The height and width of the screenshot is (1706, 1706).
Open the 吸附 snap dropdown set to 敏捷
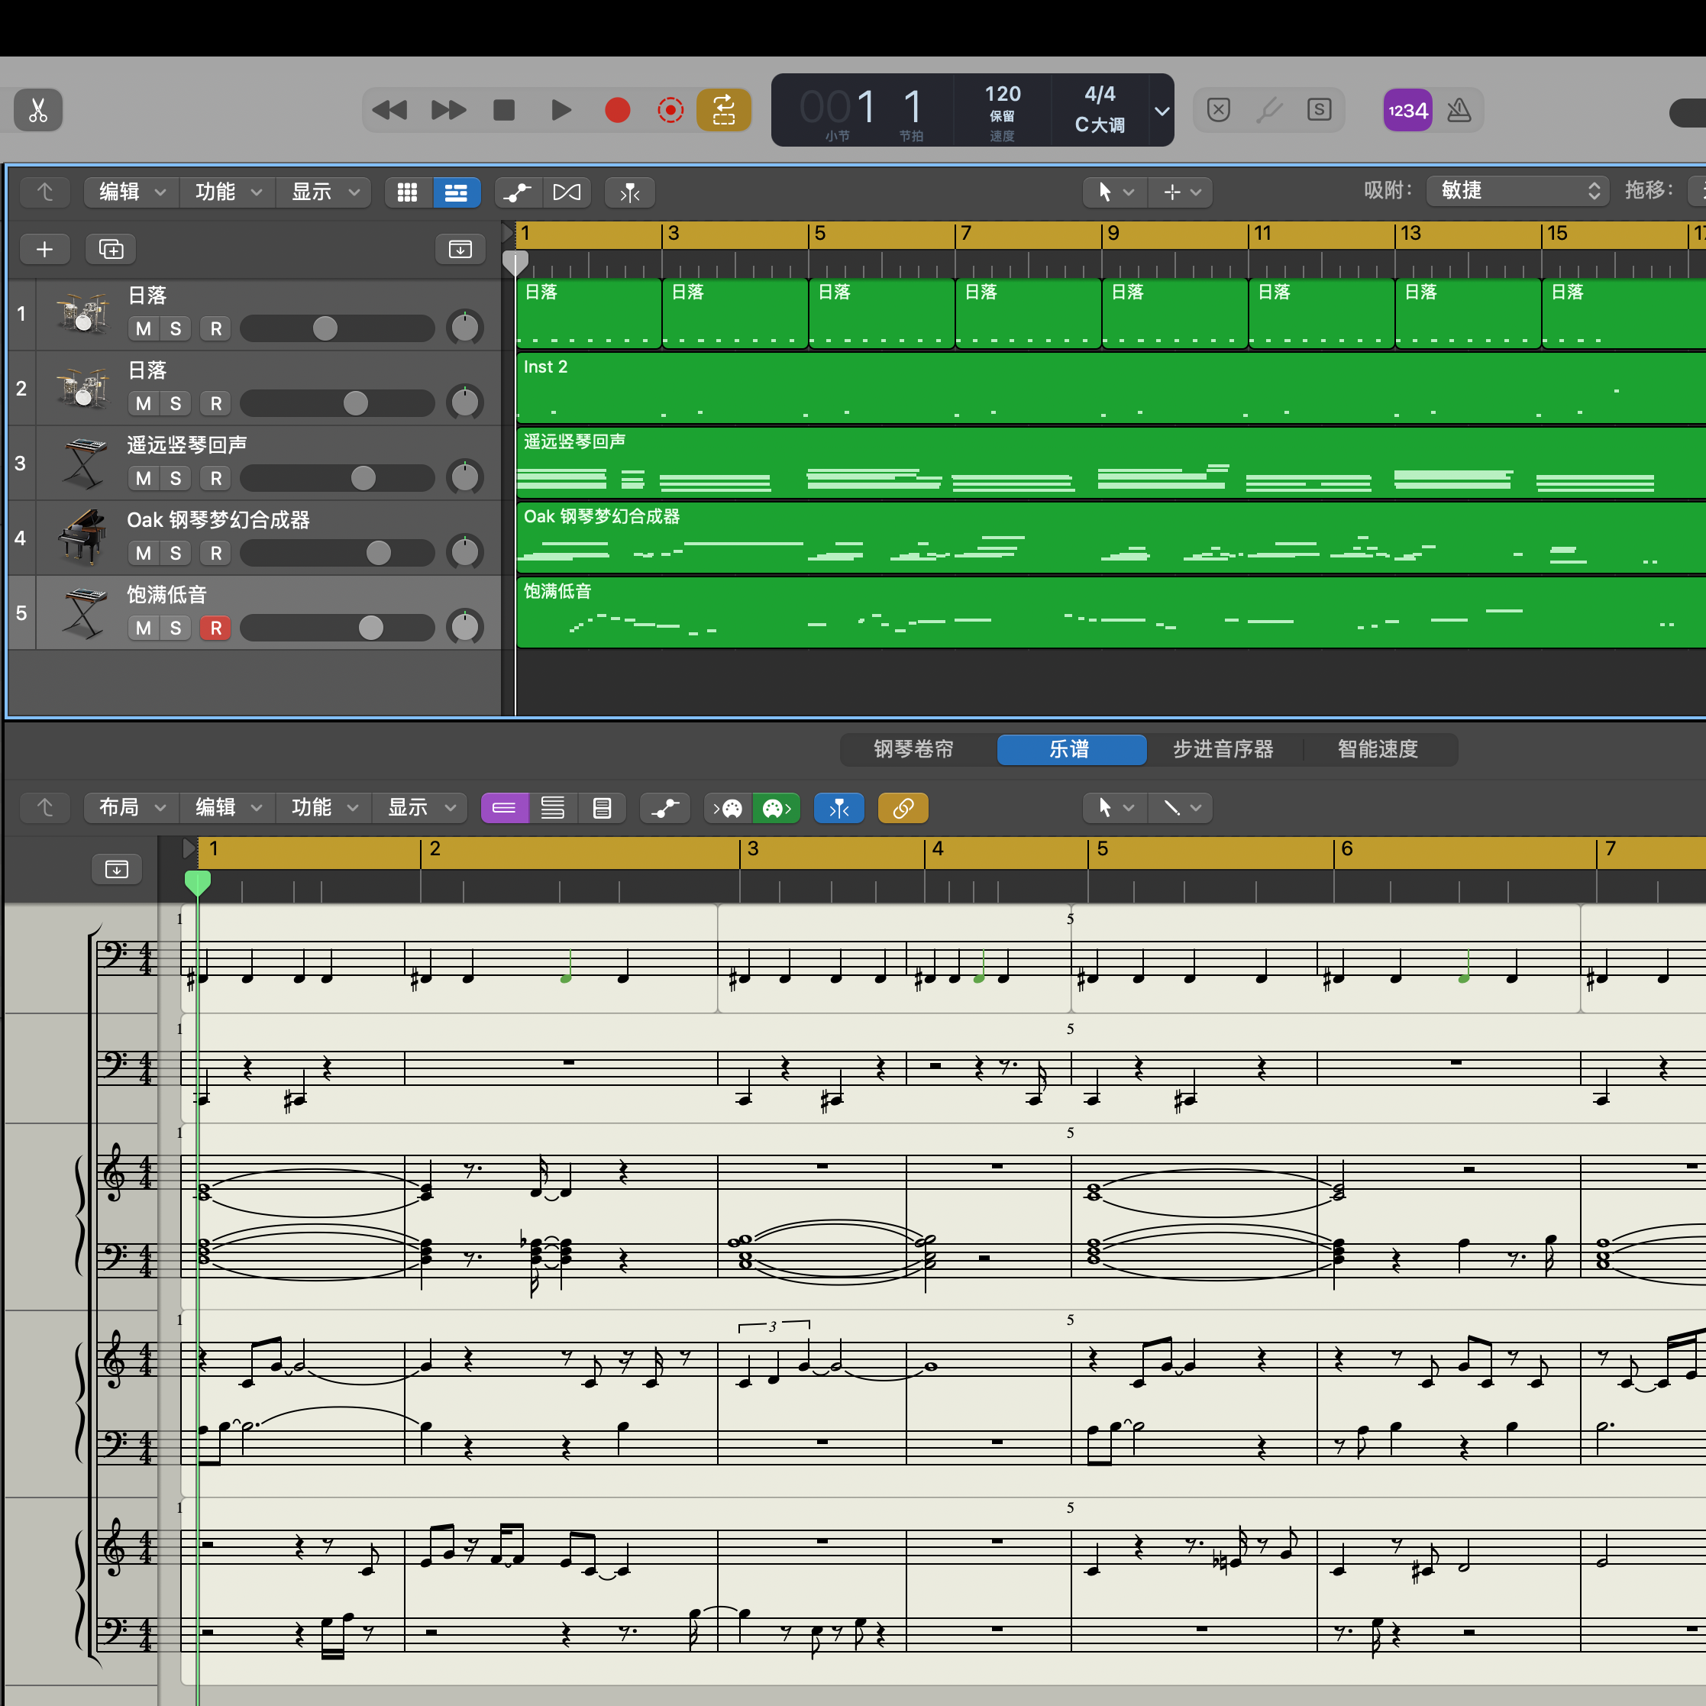coord(1517,191)
